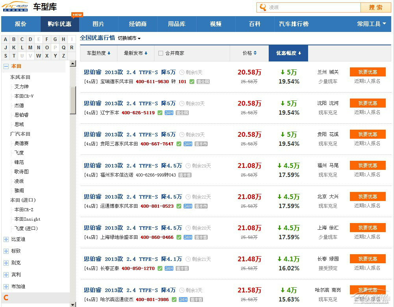Click 我要优惠 for the 福州 马尾 offer

[368, 166]
